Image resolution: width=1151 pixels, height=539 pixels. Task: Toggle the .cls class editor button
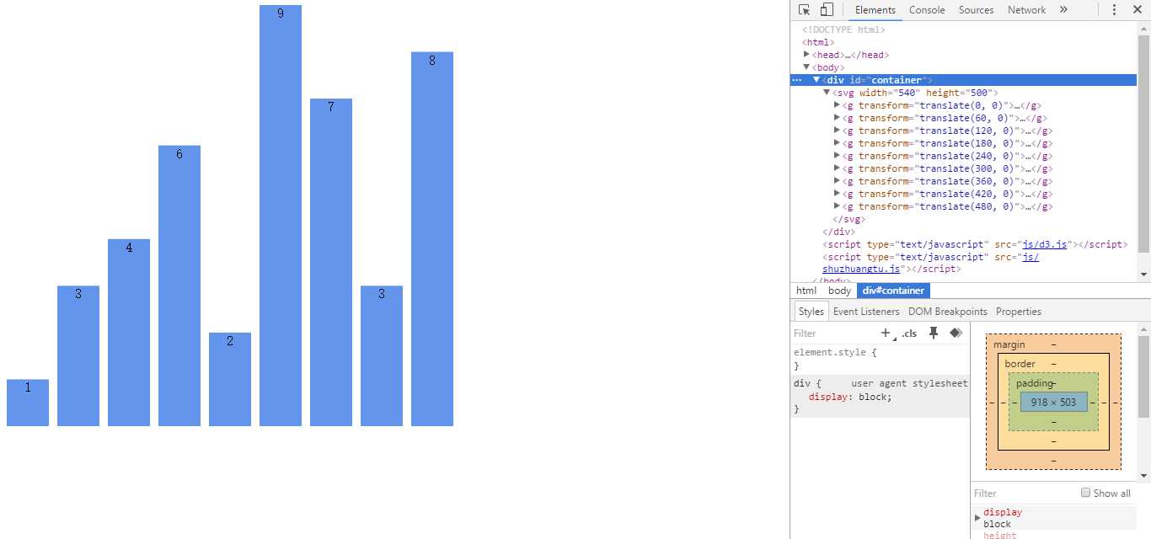click(909, 334)
